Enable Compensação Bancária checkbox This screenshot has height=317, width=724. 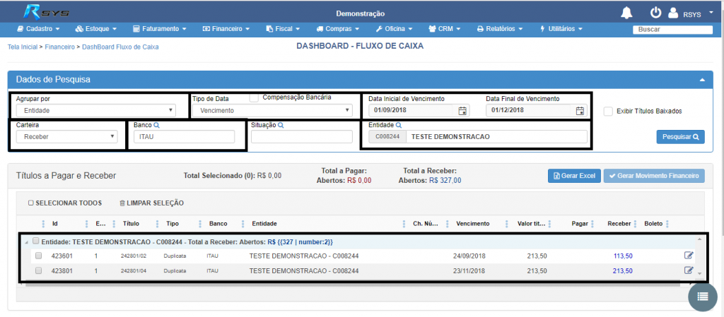tap(253, 98)
